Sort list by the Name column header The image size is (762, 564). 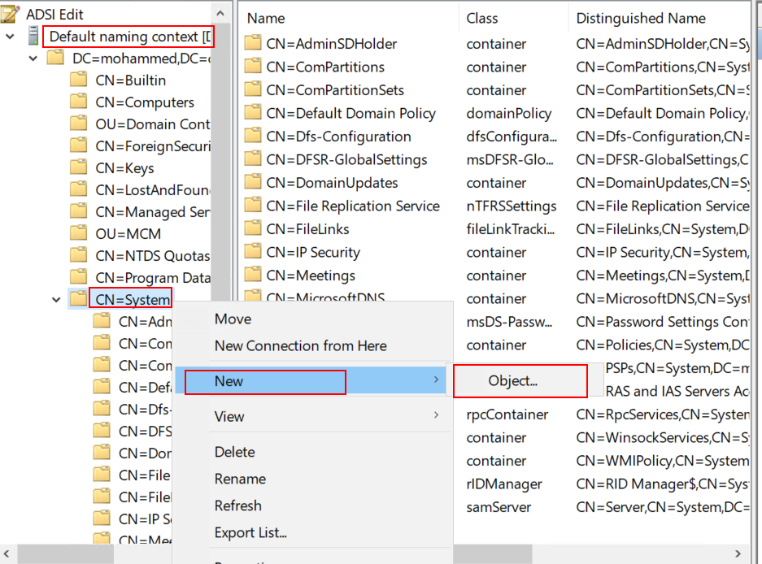(266, 18)
